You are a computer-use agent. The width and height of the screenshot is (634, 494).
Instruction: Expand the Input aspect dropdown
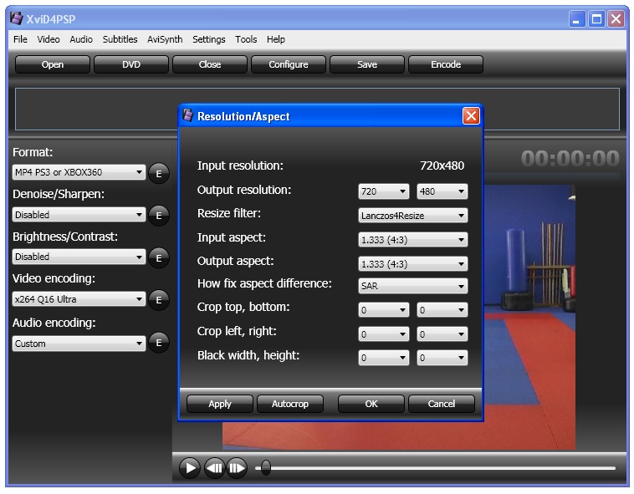tap(413, 240)
